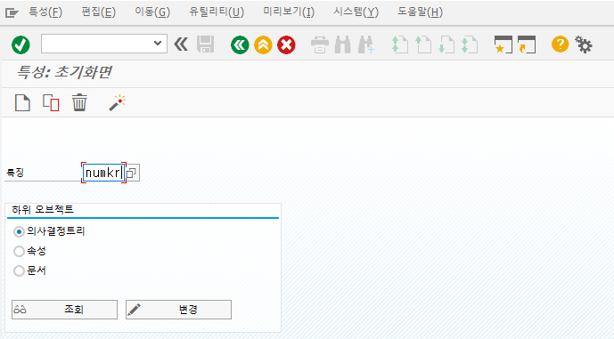Click the create shortcut icon
The height and width of the screenshot is (339, 614).
click(x=527, y=44)
